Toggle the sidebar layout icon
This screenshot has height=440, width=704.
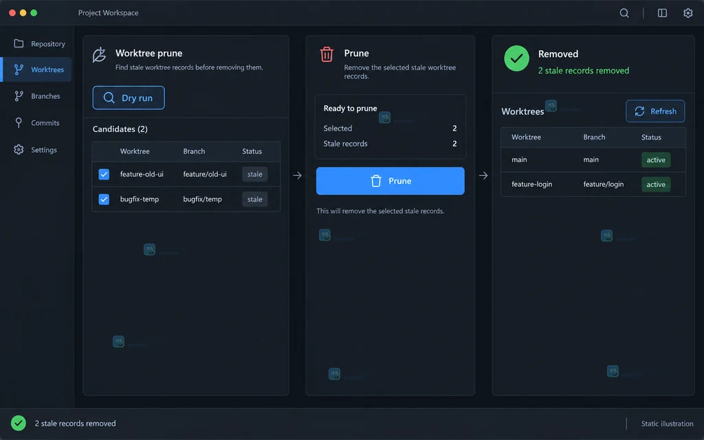[662, 13]
